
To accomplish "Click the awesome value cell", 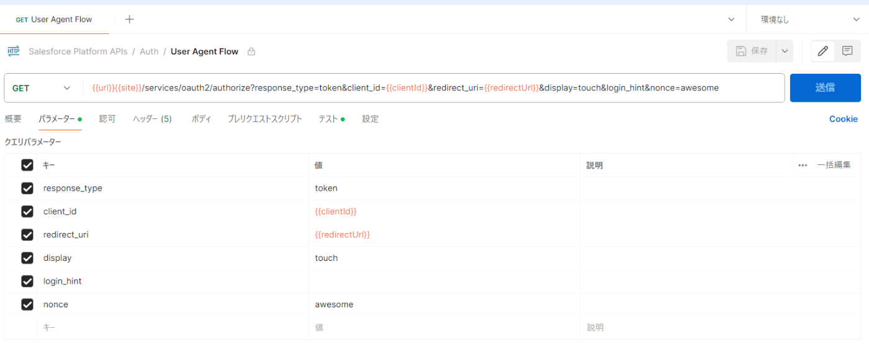I will pos(444,304).
